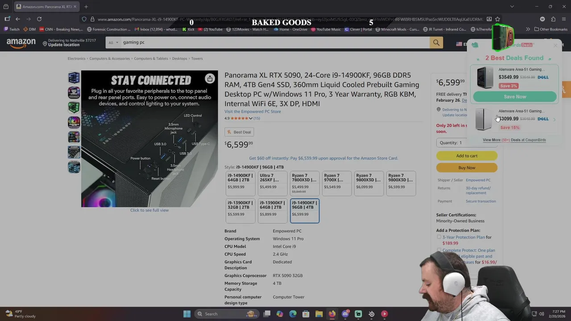Select Ryzen 7 9800X3D $6,599.99 style option
The width and height of the screenshot is (571, 321).
pos(401,183)
